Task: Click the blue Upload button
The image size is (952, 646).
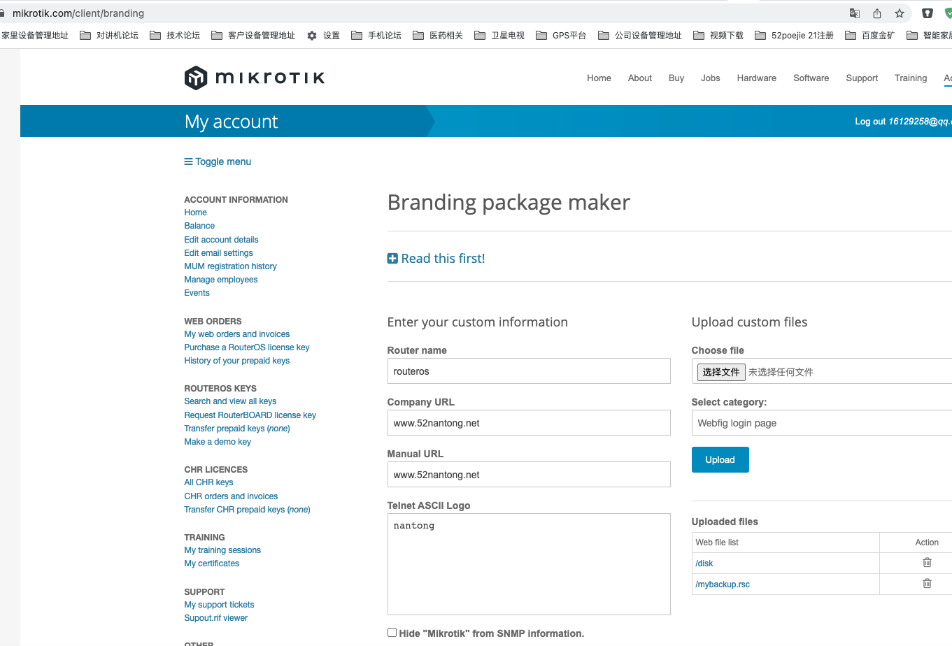Action: click(x=720, y=459)
